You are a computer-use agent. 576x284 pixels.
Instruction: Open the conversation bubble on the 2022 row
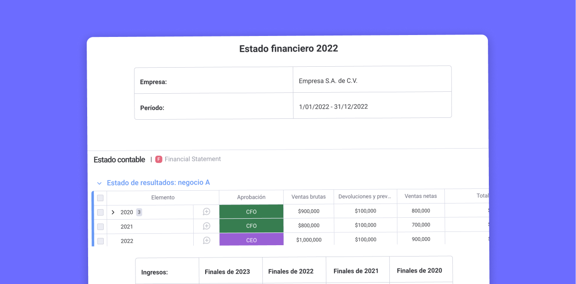pos(206,240)
